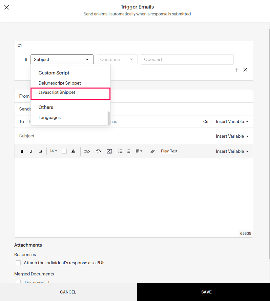The width and height of the screenshot is (270, 301).
Task: Open the Condition dropdown
Action: click(x=117, y=59)
